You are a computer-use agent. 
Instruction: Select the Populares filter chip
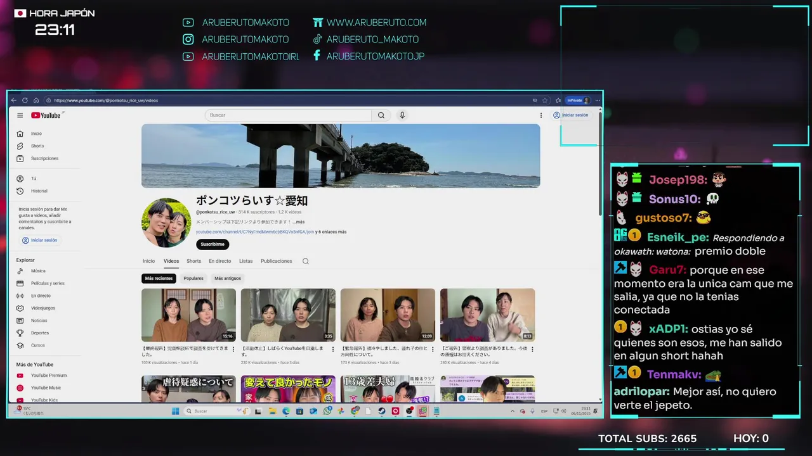(193, 278)
